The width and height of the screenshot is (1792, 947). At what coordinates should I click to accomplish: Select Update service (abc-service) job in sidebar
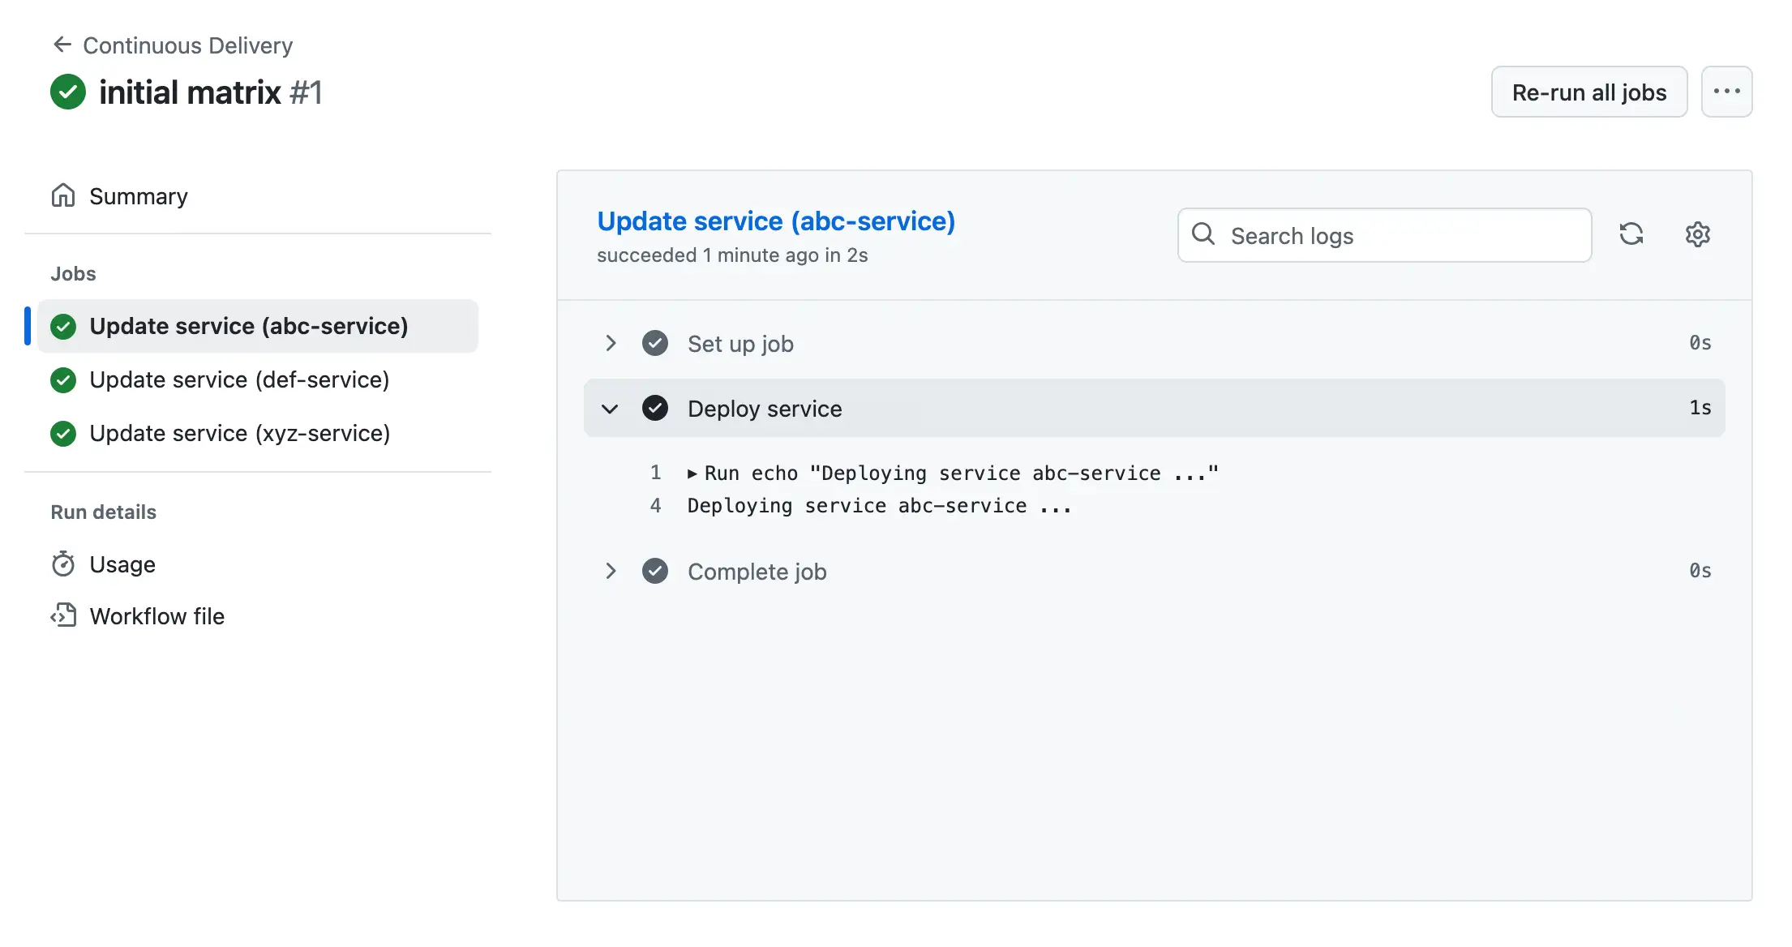coord(248,326)
